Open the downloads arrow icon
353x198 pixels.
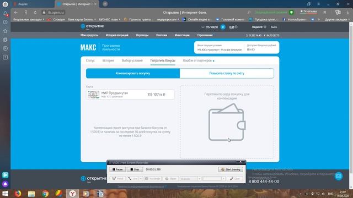click(347, 12)
